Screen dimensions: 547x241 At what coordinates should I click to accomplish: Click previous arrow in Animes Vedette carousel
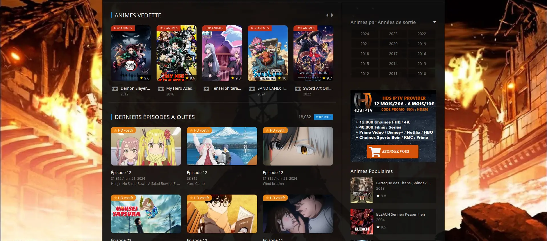point(327,15)
